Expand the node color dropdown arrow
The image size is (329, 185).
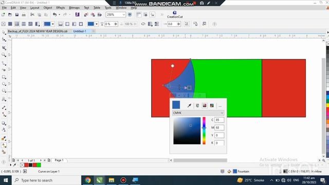97,24
